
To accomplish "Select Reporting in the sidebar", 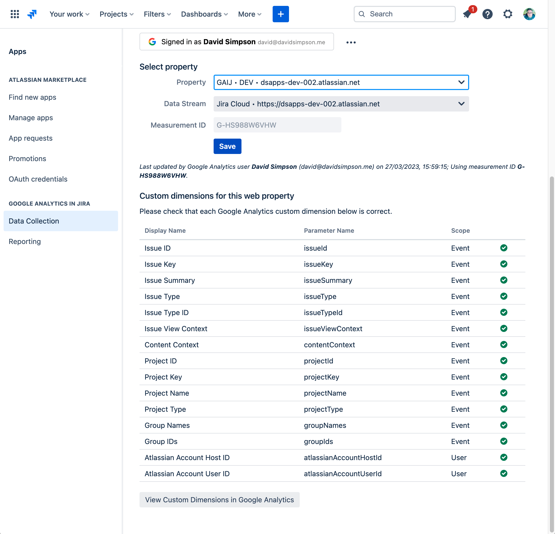I will (25, 241).
